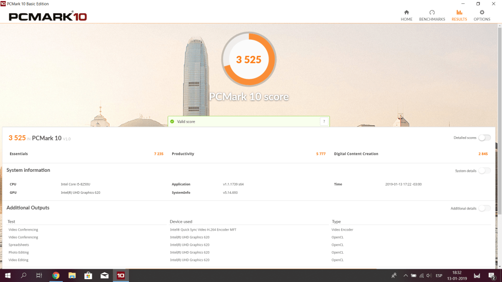Open Google Chrome from the taskbar
The image size is (502, 282).
pos(56,276)
